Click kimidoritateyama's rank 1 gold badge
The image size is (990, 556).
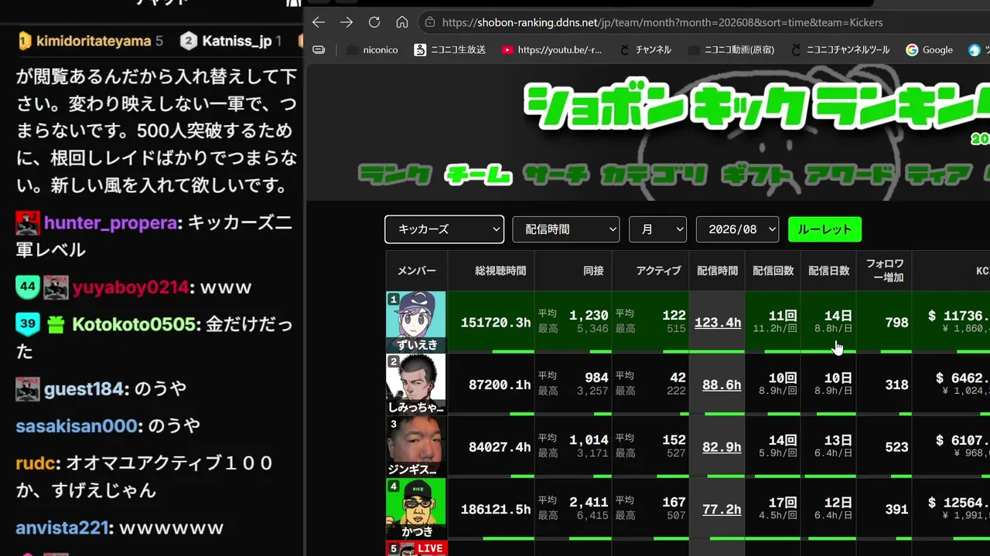(x=25, y=40)
